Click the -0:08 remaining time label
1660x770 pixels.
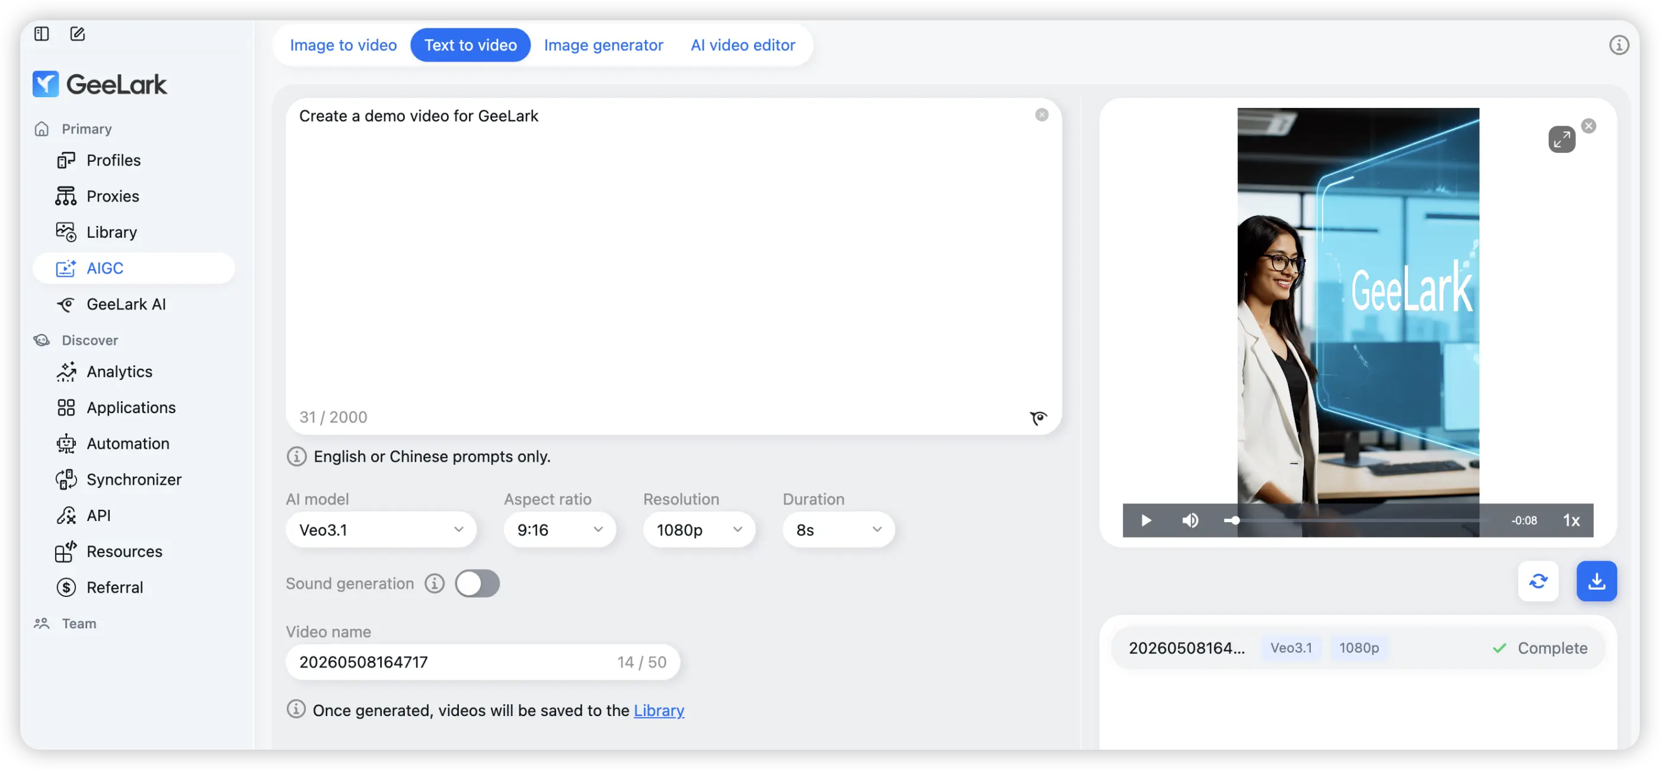1524,520
